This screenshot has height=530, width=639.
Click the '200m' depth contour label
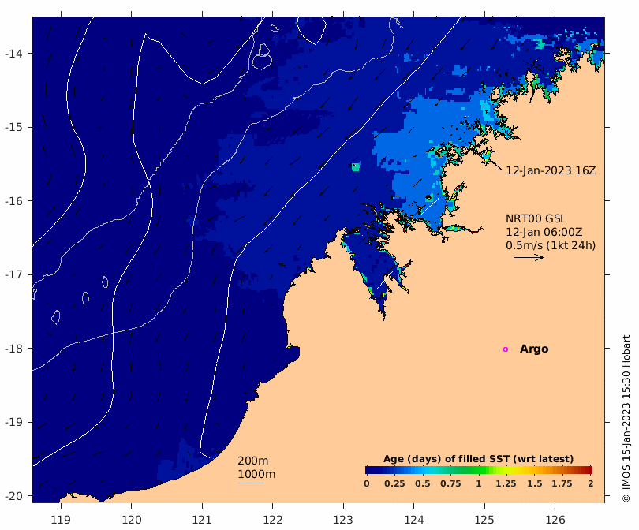(x=252, y=461)
